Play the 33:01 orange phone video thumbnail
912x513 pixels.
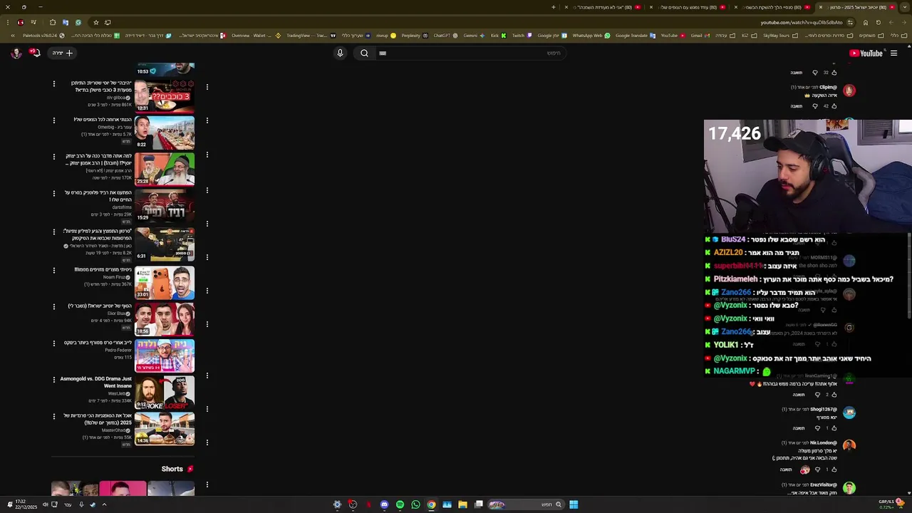coord(165,281)
